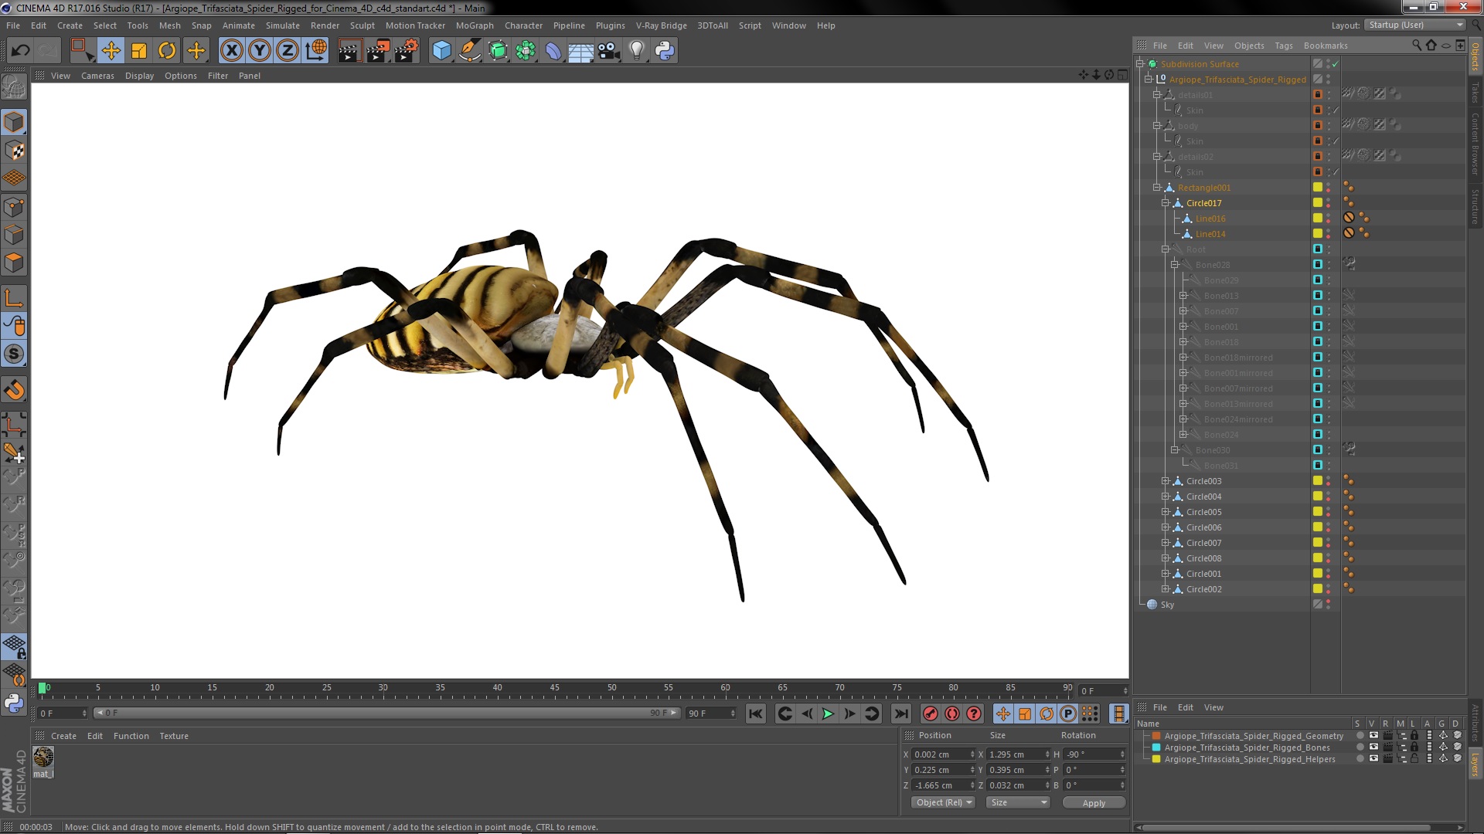Click the Helpers layer yellow color swatch
The height and width of the screenshot is (834, 1484).
[1156, 759]
